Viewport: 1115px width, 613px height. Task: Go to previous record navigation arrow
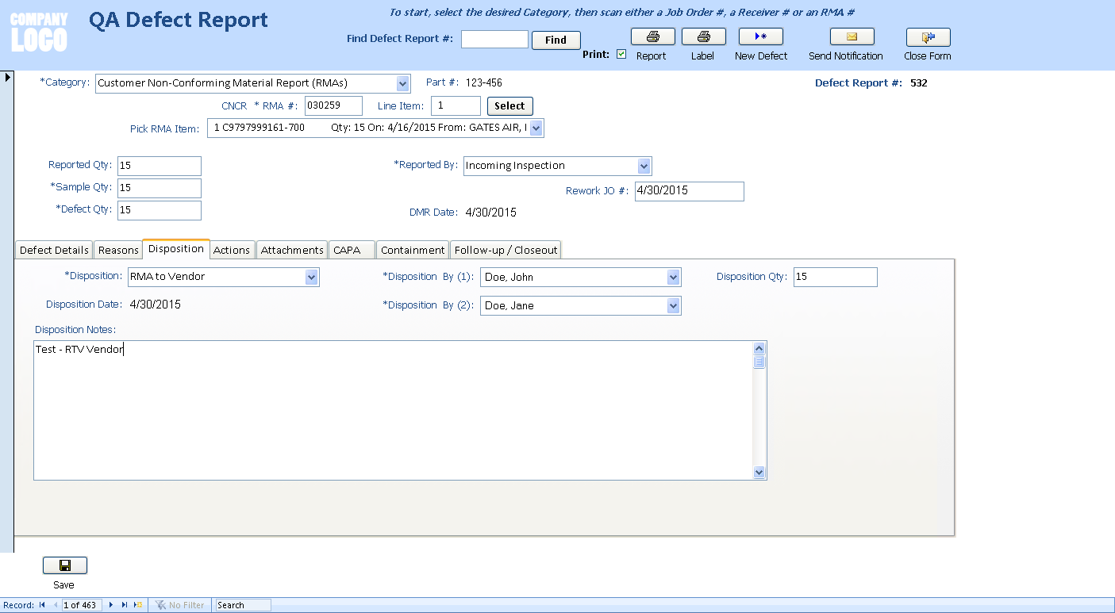point(56,605)
